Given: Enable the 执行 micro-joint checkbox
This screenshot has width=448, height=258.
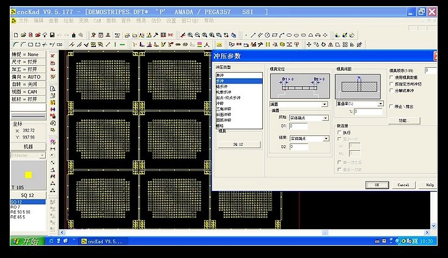Looking at the screenshot, I should [339, 132].
